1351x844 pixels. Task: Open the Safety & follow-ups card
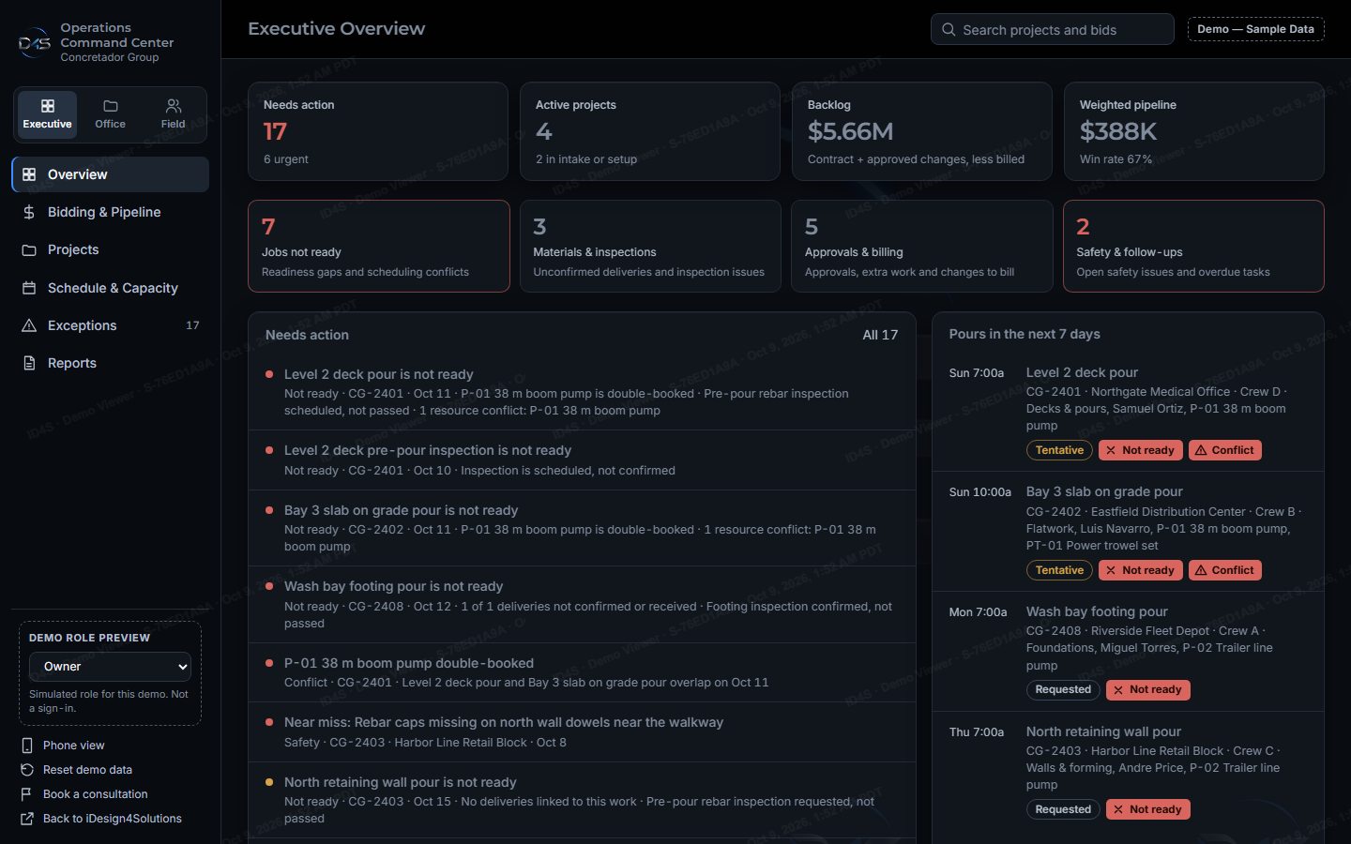(x=1193, y=246)
